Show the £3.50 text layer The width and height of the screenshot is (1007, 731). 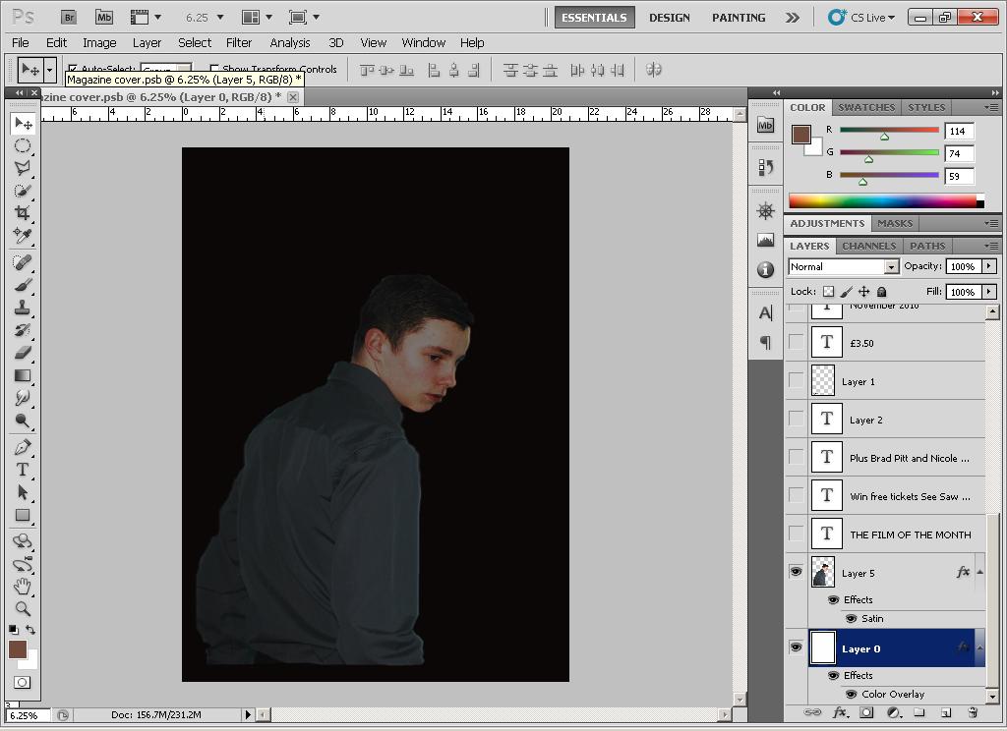tap(796, 342)
